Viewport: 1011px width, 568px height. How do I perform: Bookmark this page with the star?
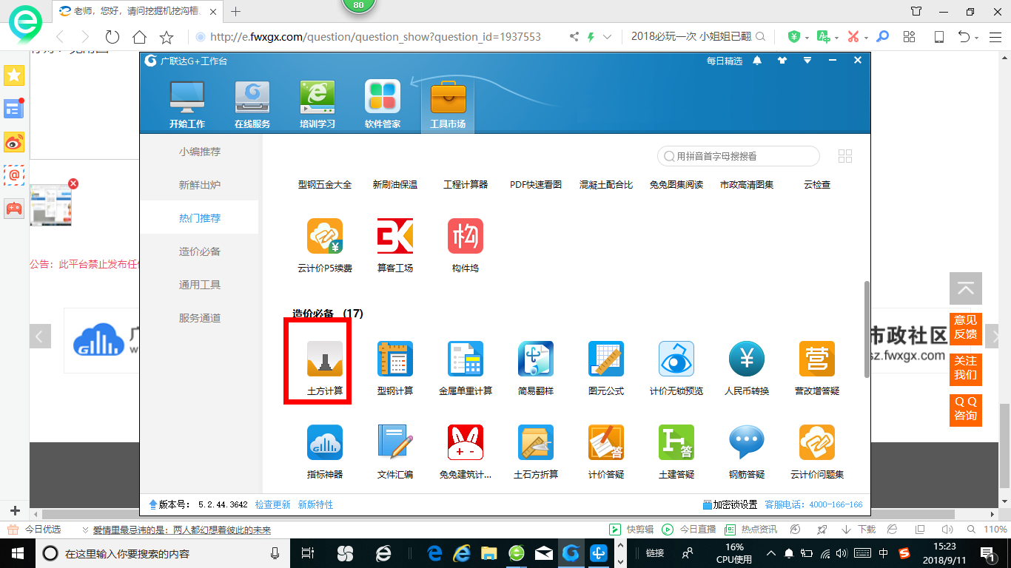coord(167,37)
